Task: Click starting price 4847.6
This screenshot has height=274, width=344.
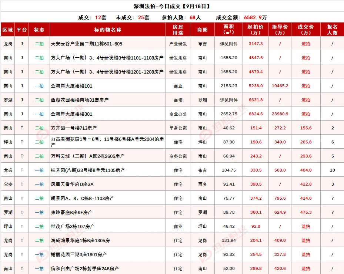Action: pos(256,58)
